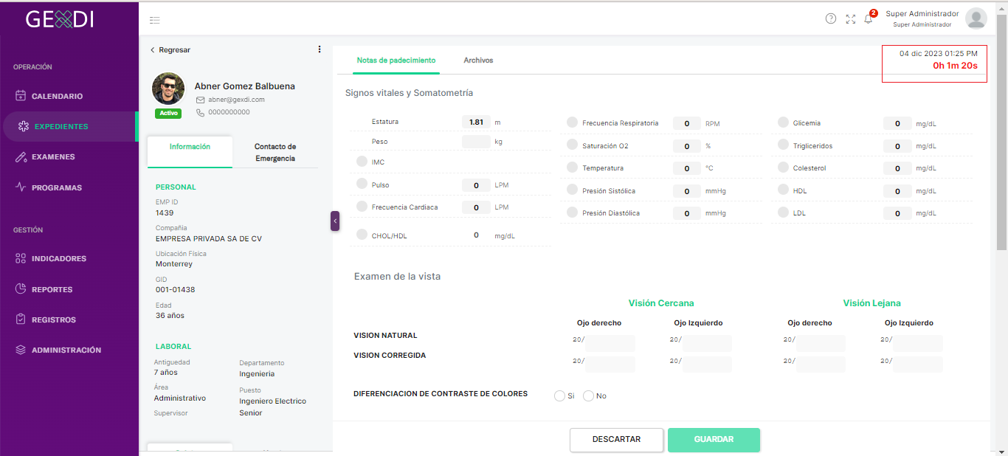
Task: Open three-dot options beside Regresar
Action: click(320, 49)
